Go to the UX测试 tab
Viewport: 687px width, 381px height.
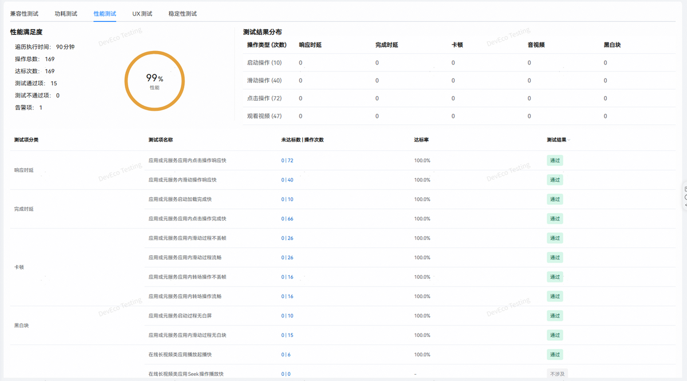(142, 13)
